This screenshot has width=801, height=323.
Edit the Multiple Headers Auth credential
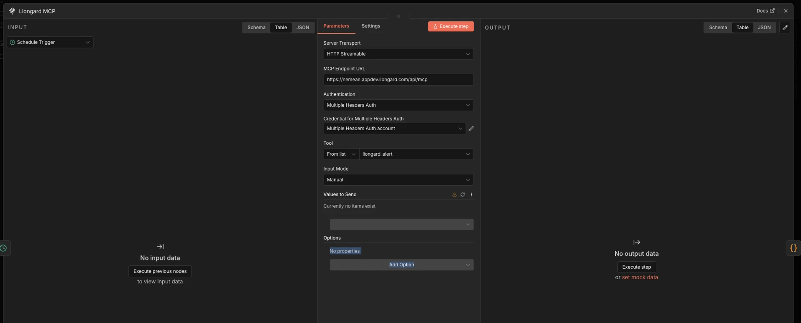click(471, 129)
